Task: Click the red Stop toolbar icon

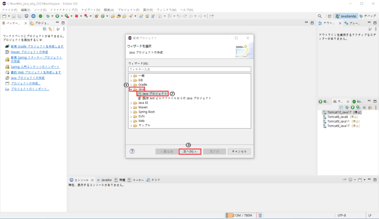Action: coord(77,16)
